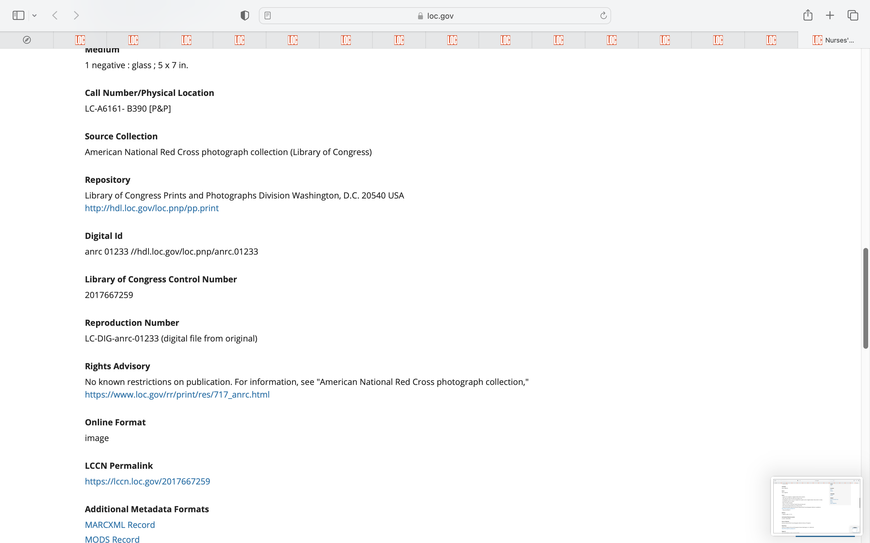Click the loc.gov address field
This screenshot has width=870, height=543.
pyautogui.click(x=435, y=16)
